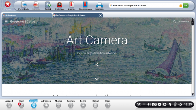Click the share icon under Art Camera
This screenshot has width=196, height=110.
(97, 64)
